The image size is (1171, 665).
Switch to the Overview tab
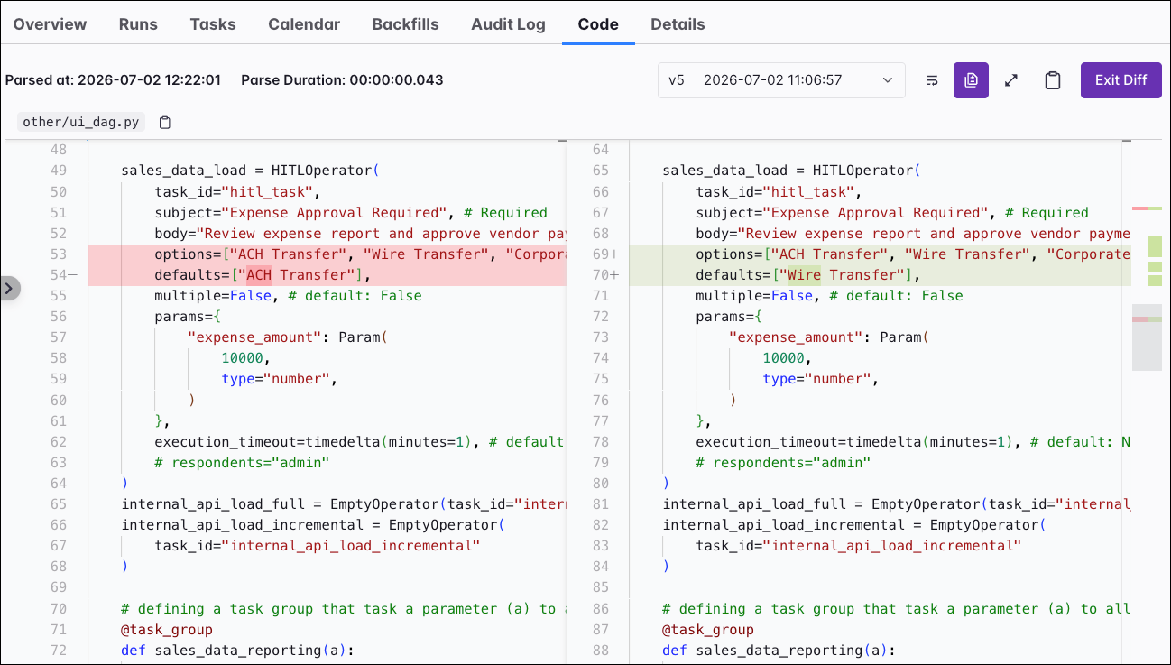click(51, 24)
